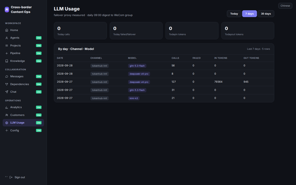296x185 pixels.
Task: Click the glm-5.3-flash tag in the 56-calls row
Action: [x=137, y=66]
